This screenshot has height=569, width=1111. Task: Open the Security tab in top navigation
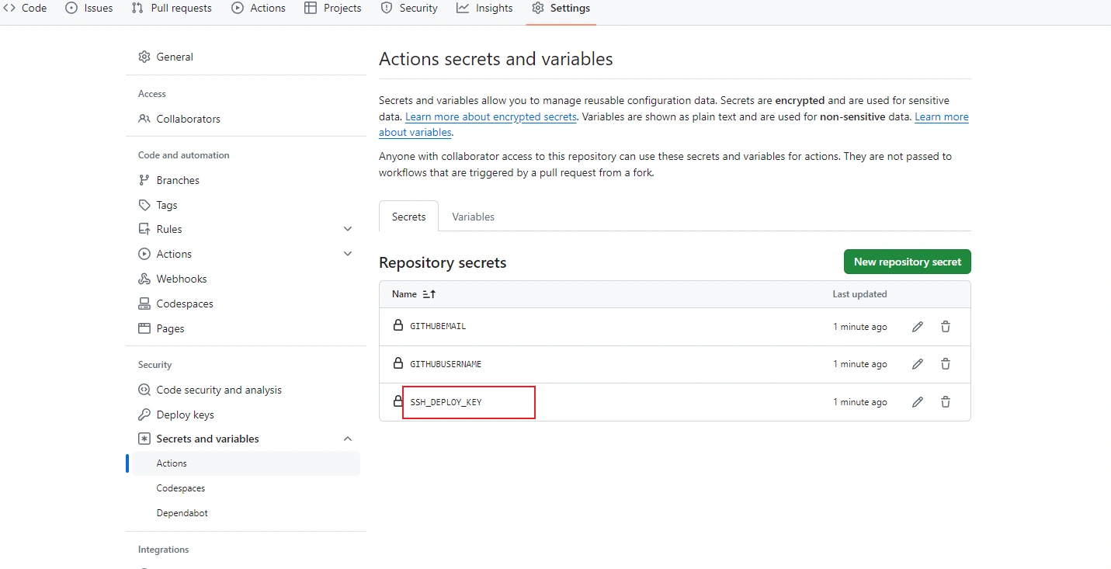pos(409,8)
